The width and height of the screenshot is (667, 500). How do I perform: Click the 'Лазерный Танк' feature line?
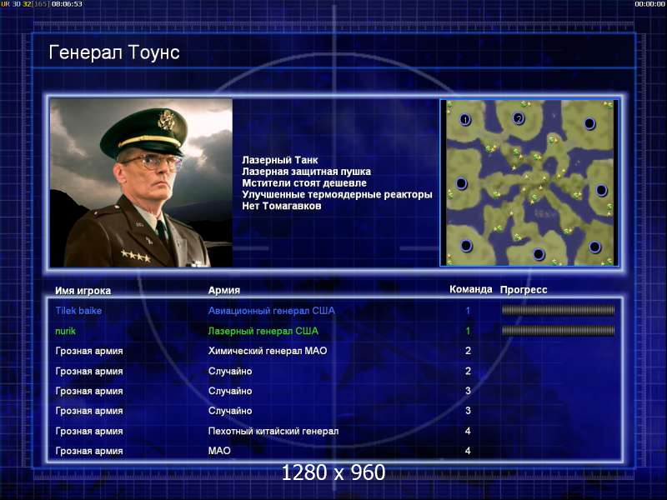click(280, 160)
